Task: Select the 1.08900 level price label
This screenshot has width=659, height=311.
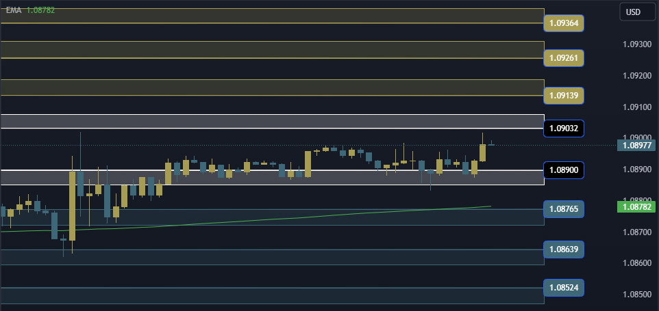Action: pos(564,170)
